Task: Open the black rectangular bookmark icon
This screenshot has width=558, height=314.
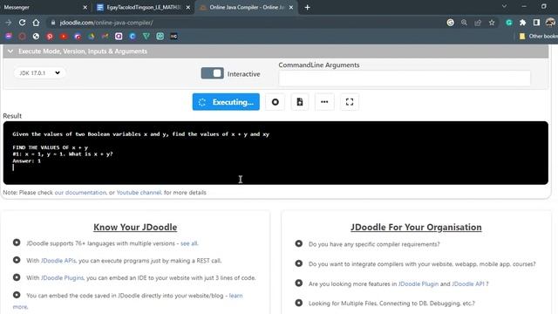Action: pos(174,36)
